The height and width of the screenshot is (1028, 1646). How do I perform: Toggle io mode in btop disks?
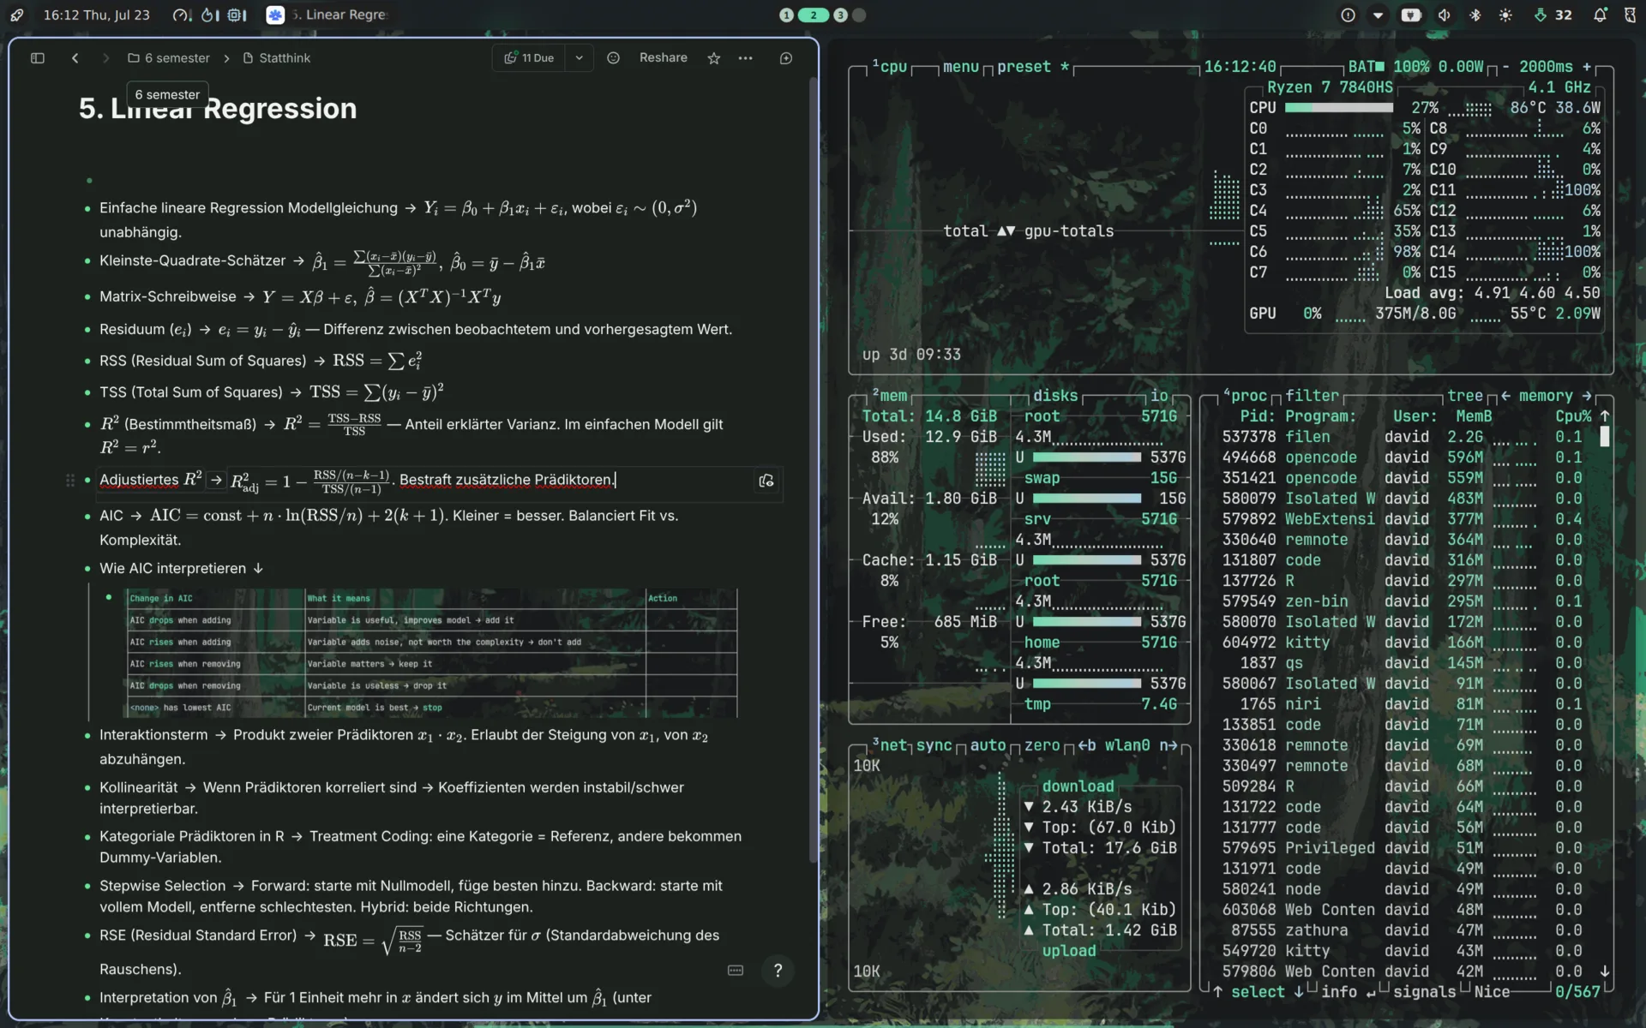pyautogui.click(x=1159, y=396)
